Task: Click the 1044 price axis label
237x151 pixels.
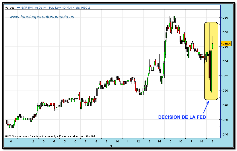Action: (224, 134)
